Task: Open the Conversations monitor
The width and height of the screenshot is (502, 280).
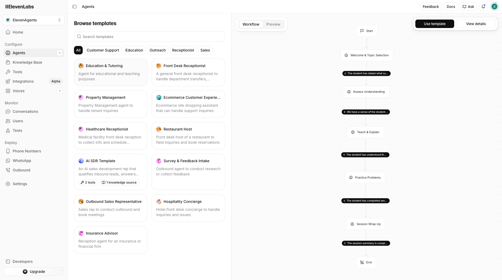Action: click(25, 111)
